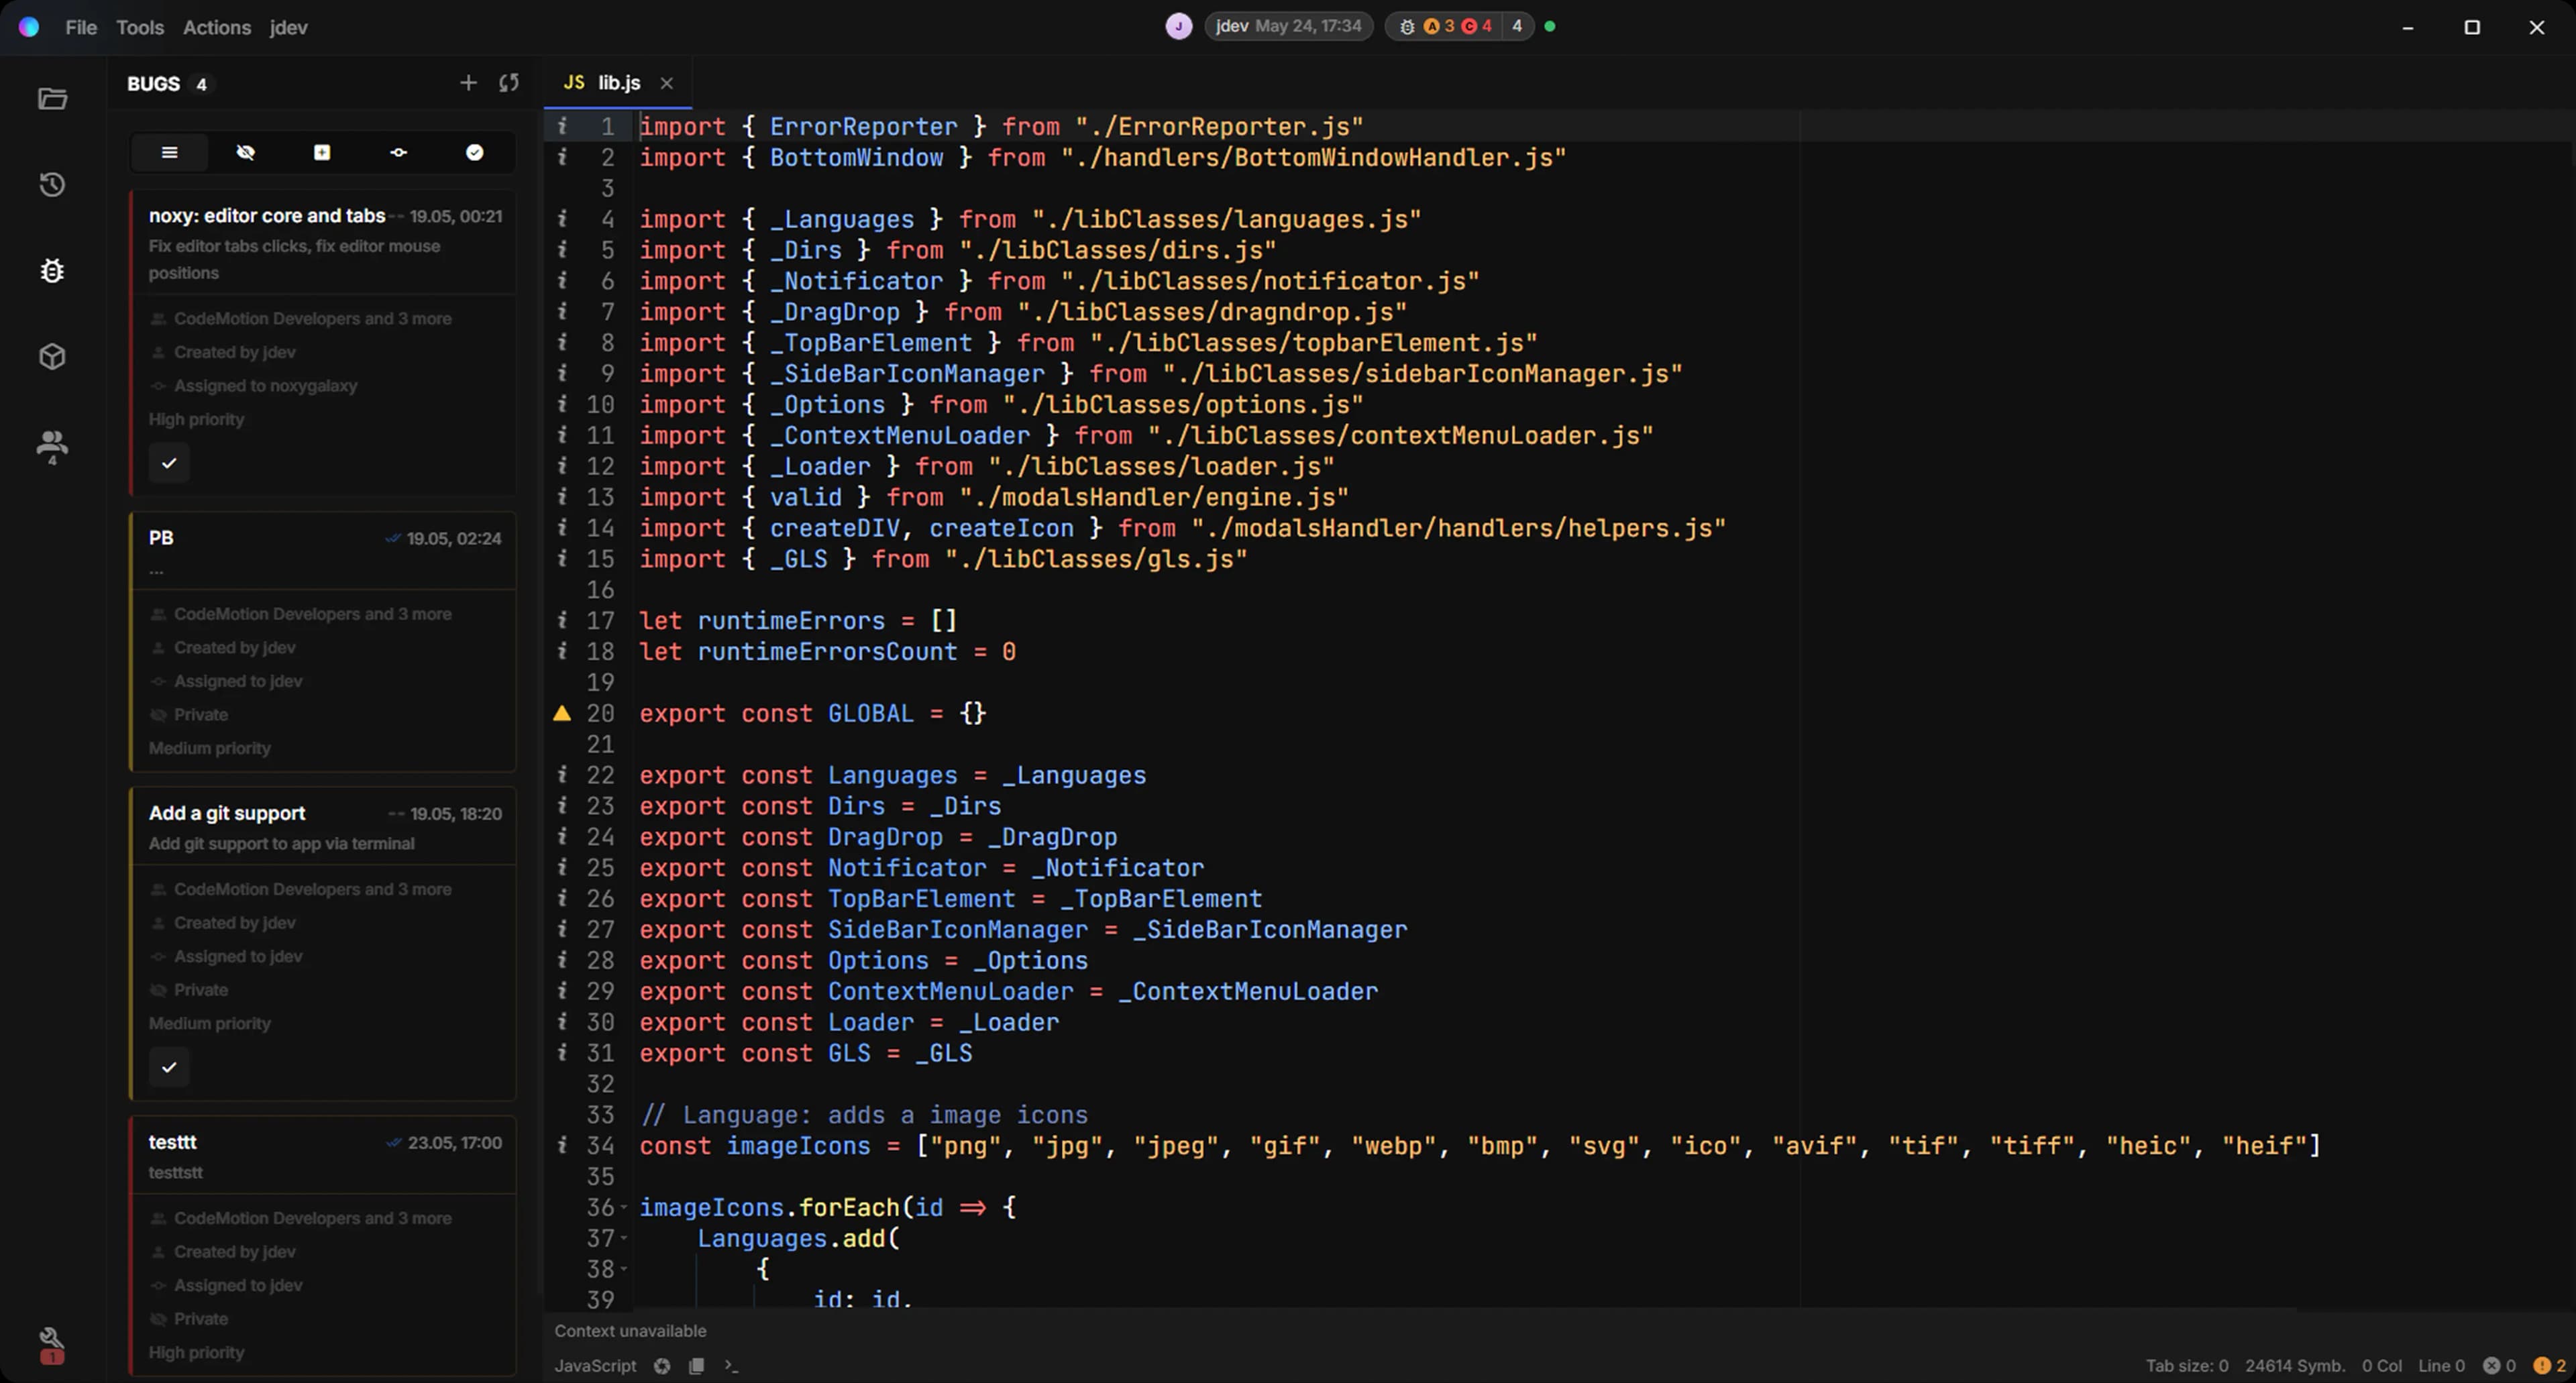The height and width of the screenshot is (1383, 2576).
Task: Show all bugs with list filter icon
Action: point(169,152)
